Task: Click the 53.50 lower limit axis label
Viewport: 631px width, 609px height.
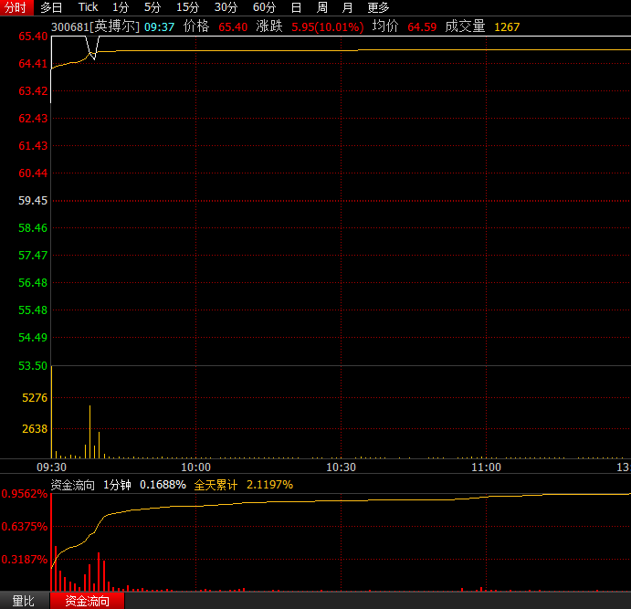Action: click(x=33, y=365)
